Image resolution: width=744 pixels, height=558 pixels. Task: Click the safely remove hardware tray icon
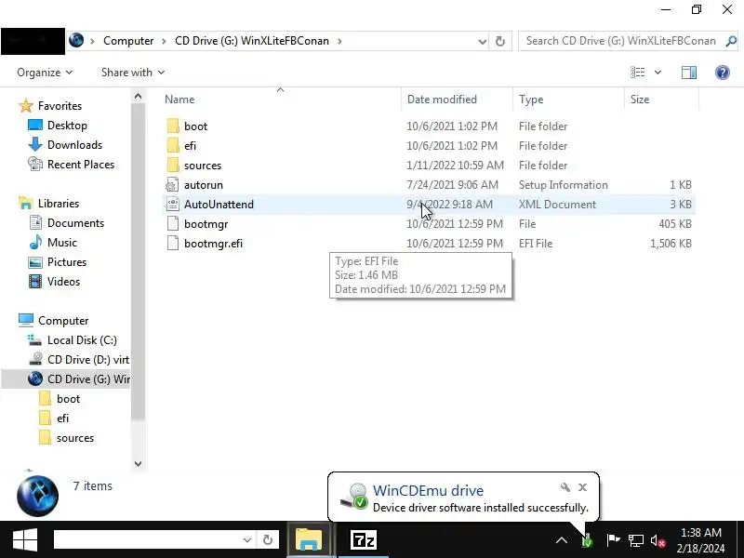pos(588,540)
